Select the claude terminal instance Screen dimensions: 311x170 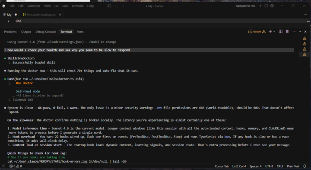click(257, 32)
